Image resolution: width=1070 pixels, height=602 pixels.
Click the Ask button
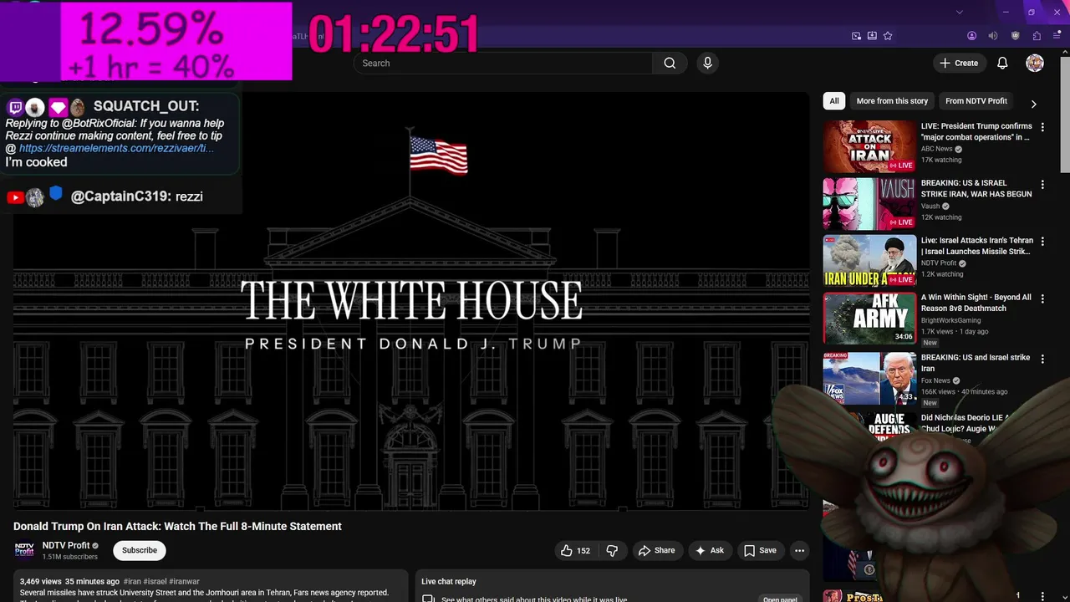point(710,550)
